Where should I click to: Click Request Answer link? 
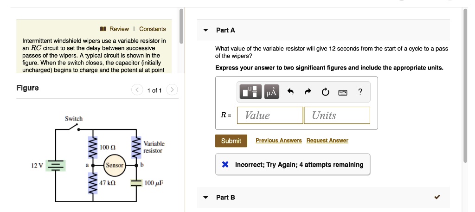[x=327, y=141]
